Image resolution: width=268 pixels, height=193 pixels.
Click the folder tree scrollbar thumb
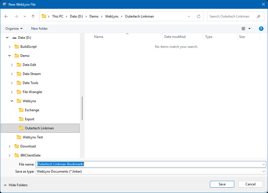pyautogui.click(x=82, y=108)
